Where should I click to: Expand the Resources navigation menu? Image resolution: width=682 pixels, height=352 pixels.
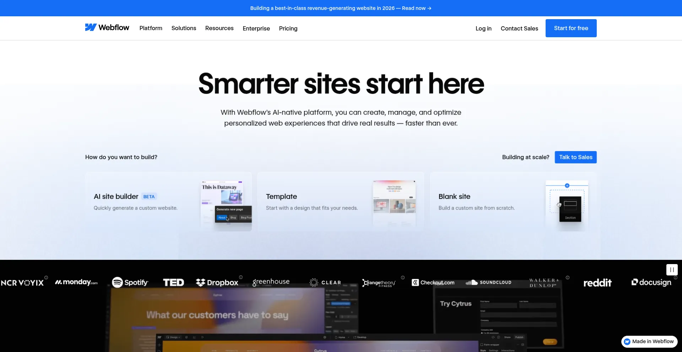(x=219, y=28)
